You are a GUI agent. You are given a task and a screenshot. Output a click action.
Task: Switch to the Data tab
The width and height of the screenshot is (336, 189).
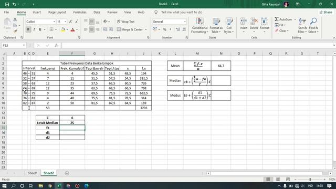point(97,12)
